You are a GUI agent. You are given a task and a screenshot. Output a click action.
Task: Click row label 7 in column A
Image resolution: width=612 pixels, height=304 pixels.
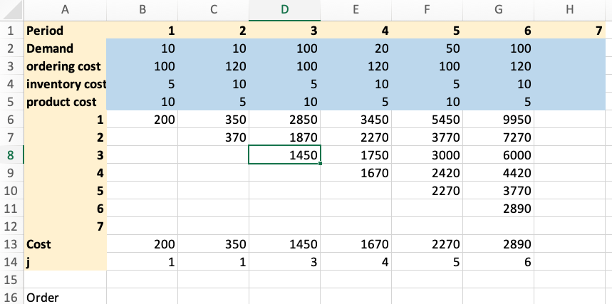point(65,226)
